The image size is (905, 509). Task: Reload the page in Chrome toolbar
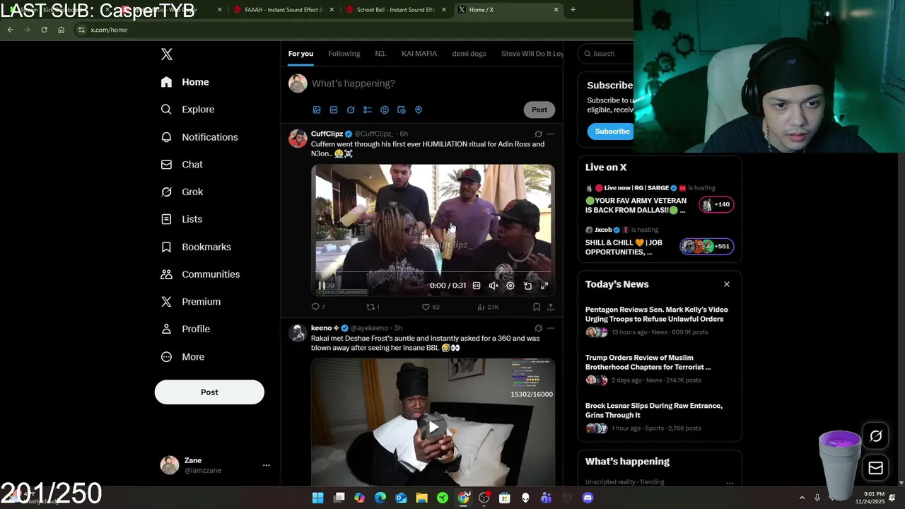(44, 30)
